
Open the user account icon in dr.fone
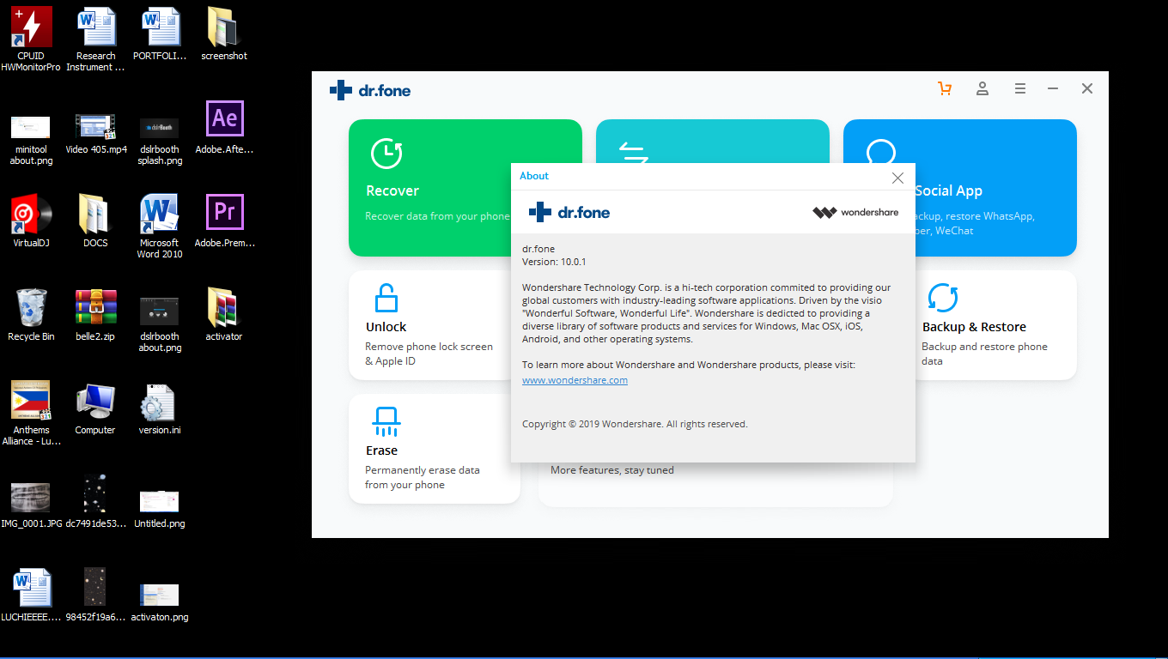[982, 88]
